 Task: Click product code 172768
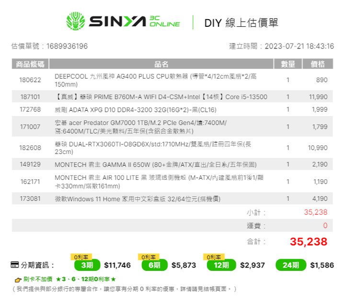point(30,109)
